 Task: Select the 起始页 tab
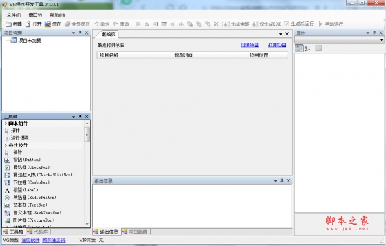tap(109, 34)
